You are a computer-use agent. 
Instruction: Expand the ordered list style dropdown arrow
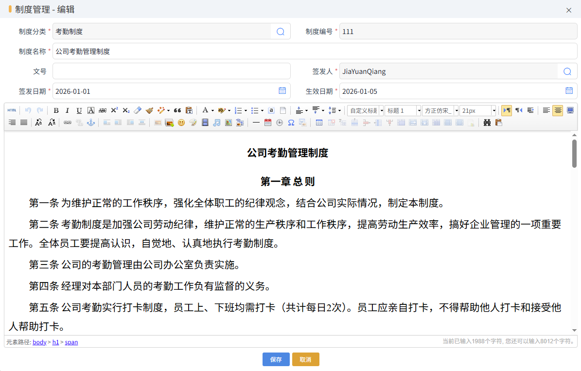[246, 110]
